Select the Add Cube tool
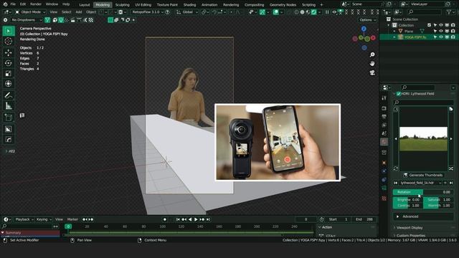The image size is (459, 258). pos(9,118)
